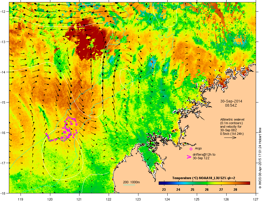Click the latitude axis label -12
The width and height of the screenshot is (262, 202).
(x=3, y=11)
